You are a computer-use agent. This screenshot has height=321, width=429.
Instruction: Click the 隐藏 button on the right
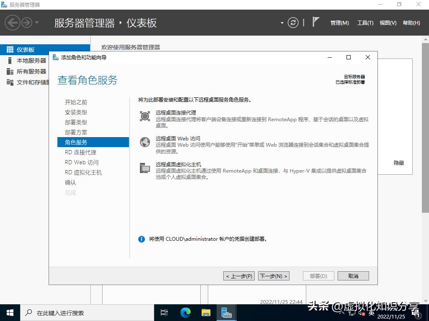click(398, 163)
